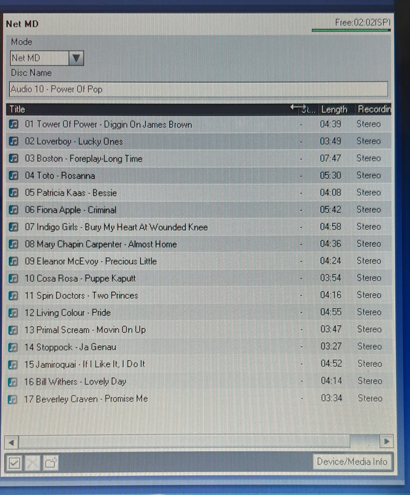The image size is (410, 495).
Task: Click the truncated St... column header
Action: (309, 110)
